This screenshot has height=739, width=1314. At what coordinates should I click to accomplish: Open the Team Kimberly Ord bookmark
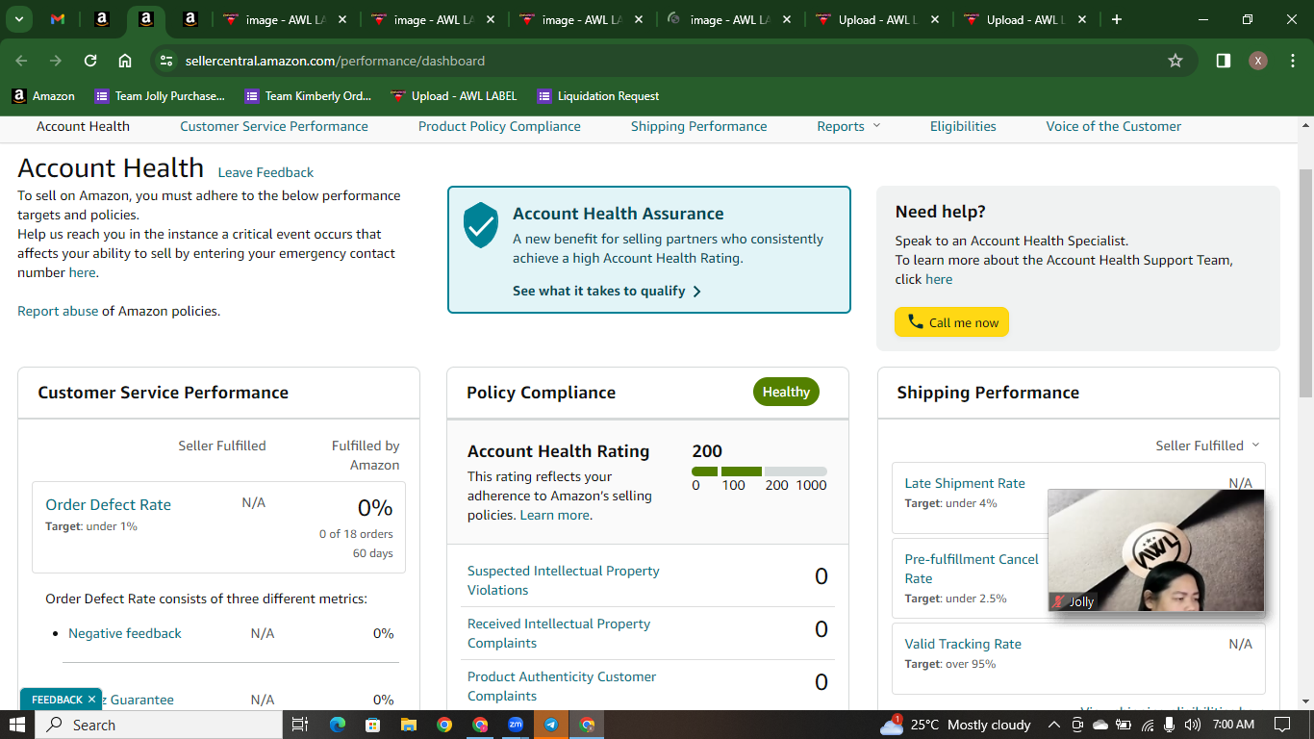click(x=308, y=96)
